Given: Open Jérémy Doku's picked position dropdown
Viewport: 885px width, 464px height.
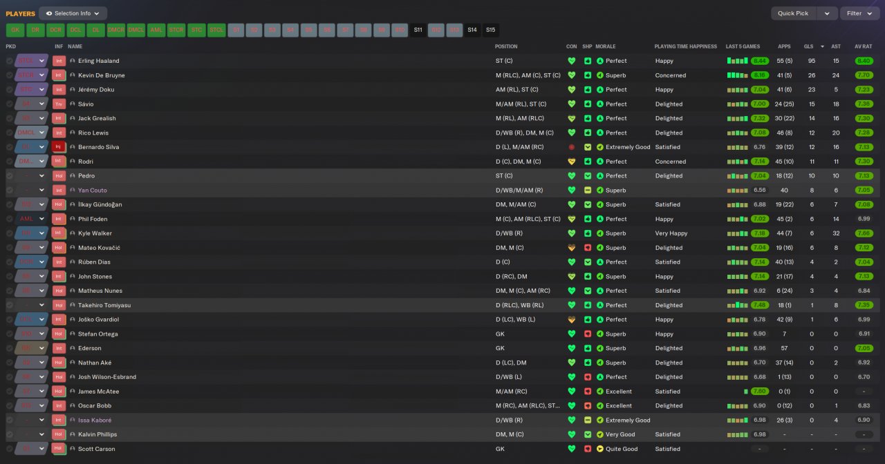Looking at the screenshot, I should 31,90.
